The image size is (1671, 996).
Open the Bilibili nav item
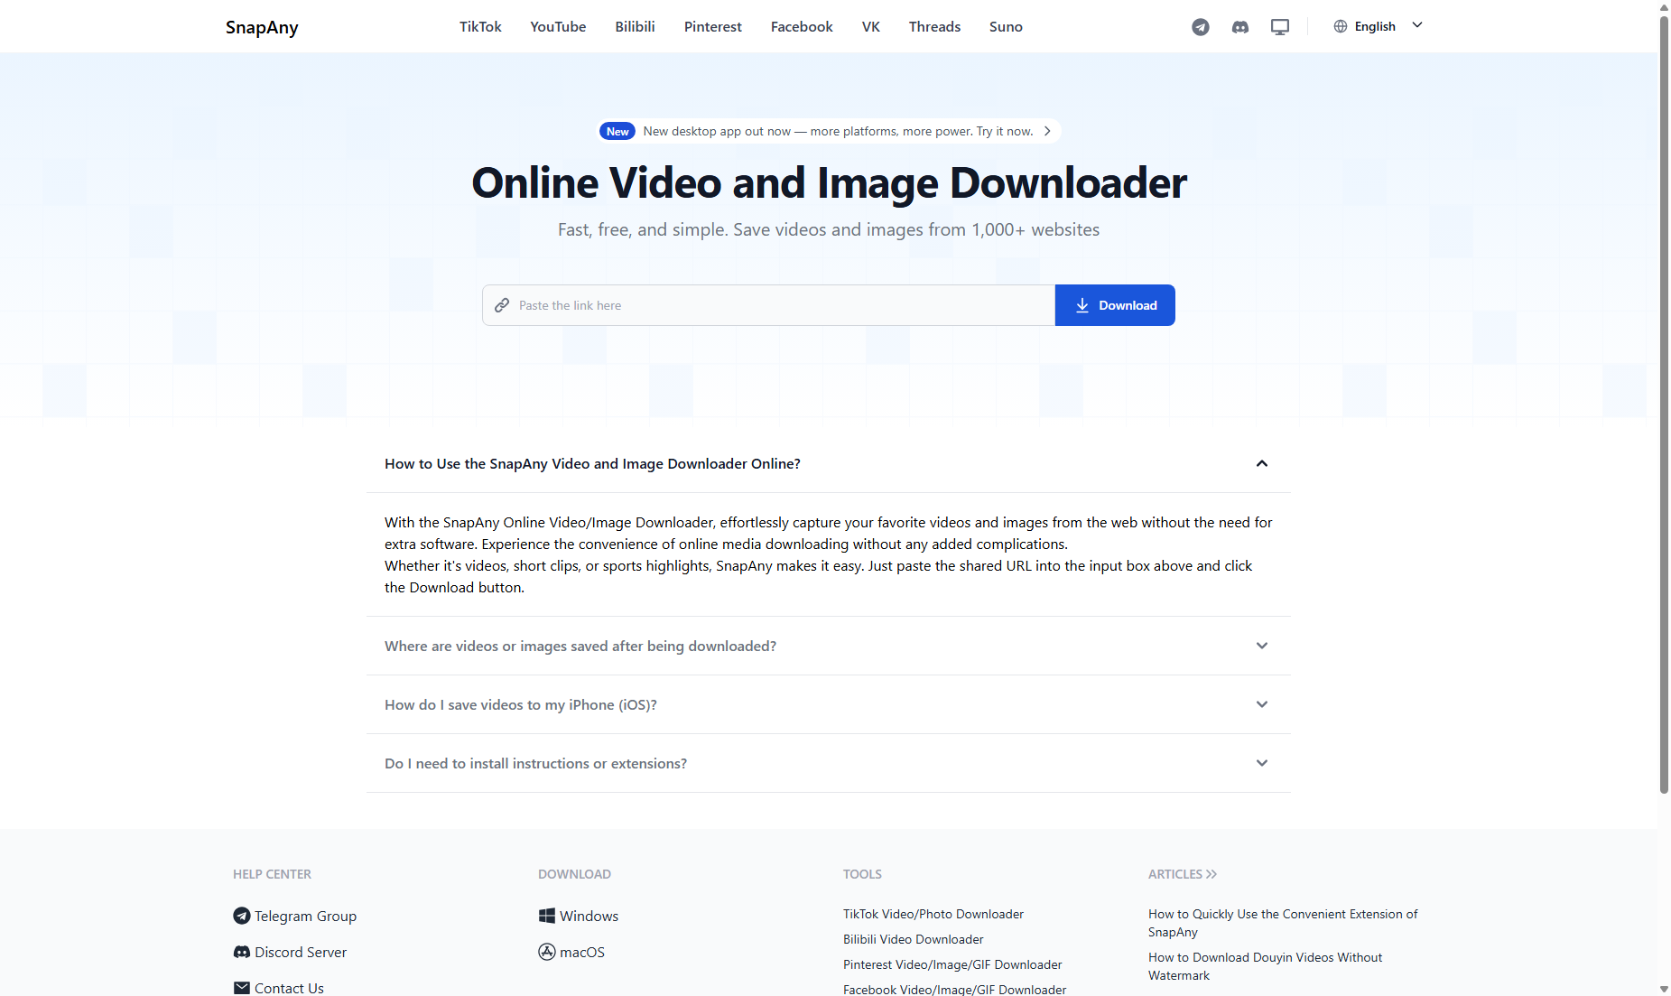(x=635, y=27)
